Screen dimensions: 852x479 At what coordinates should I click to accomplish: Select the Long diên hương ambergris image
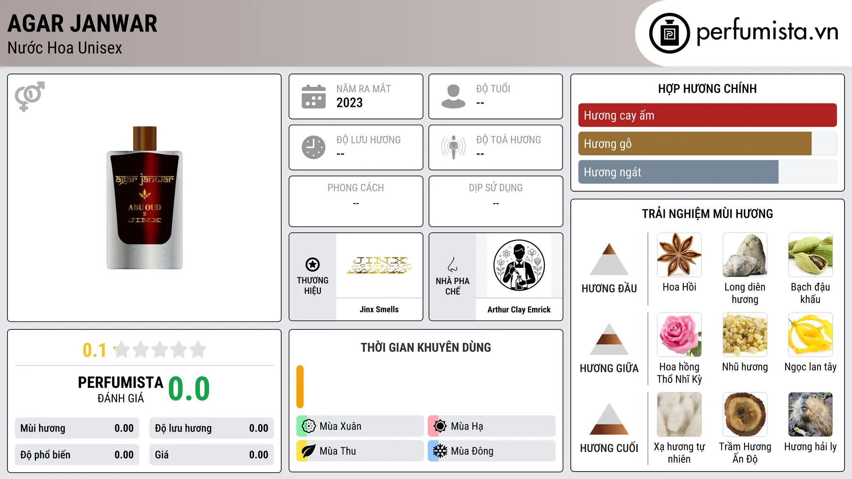[745, 255]
